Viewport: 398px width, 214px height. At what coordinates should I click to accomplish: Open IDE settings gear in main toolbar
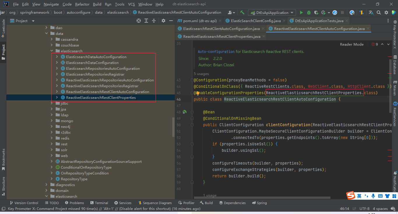coord(386,13)
